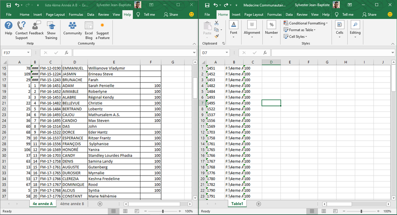397x215 pixels.
Task: Click Share button in right window
Action: click(x=370, y=14)
